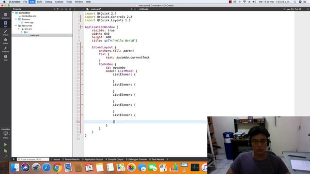Screen dimensions: 310x174
Task: Collapse the "/" prefix folder
Action: tap(22, 32)
